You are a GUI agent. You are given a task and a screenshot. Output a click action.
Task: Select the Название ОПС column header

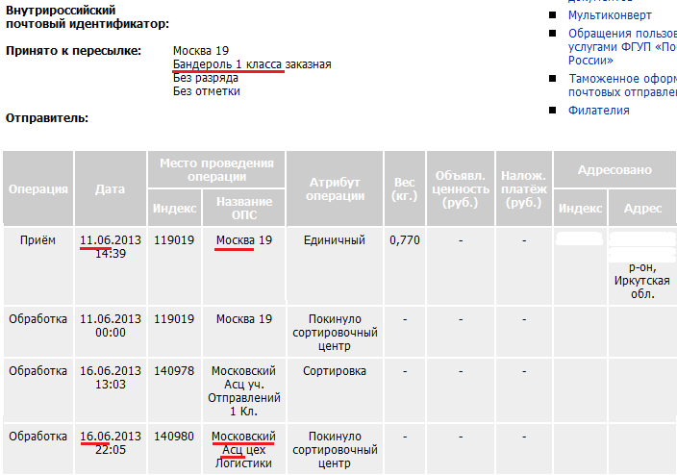pyautogui.click(x=244, y=209)
